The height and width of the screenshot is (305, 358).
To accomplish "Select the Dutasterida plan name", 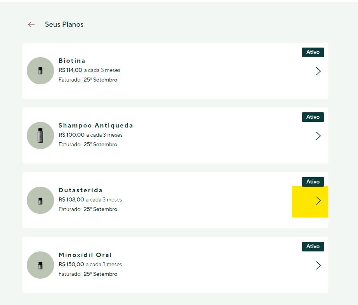I will coord(80,190).
